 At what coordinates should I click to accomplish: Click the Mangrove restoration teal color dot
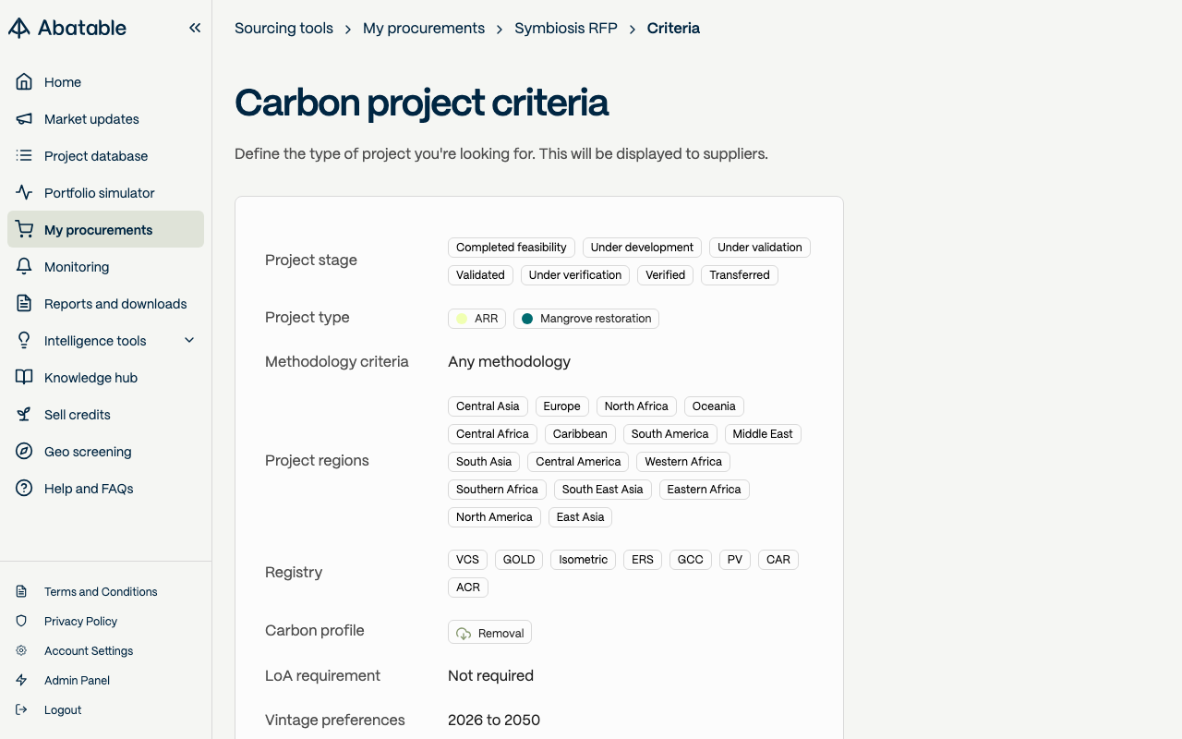tap(527, 319)
